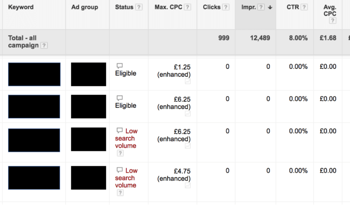Click chart icon under the £4.75 bid

[x=188, y=186]
